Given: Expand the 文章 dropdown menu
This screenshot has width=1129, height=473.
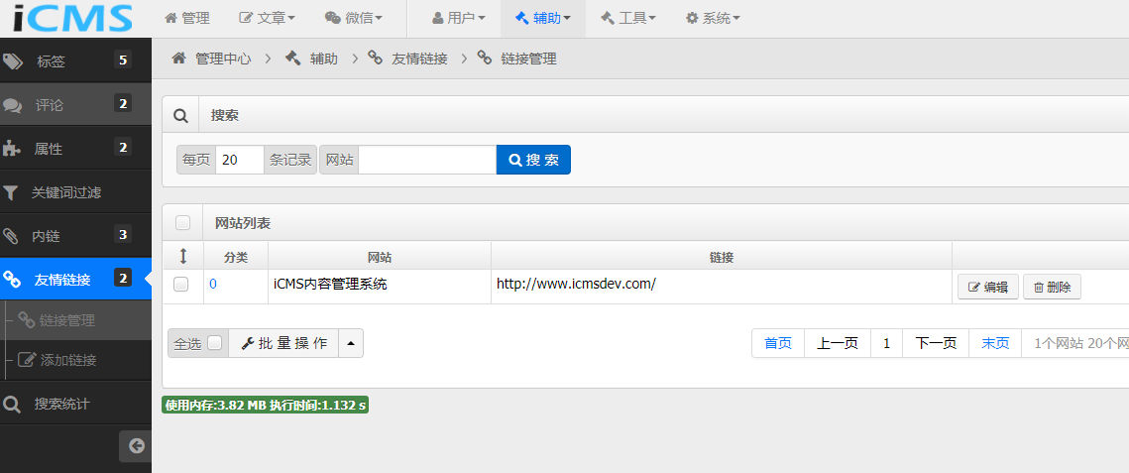Looking at the screenshot, I should pos(267,18).
